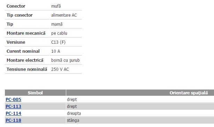214x127 pixels.
Task: Open the PC-118 product link
Action: pyautogui.click(x=13, y=120)
